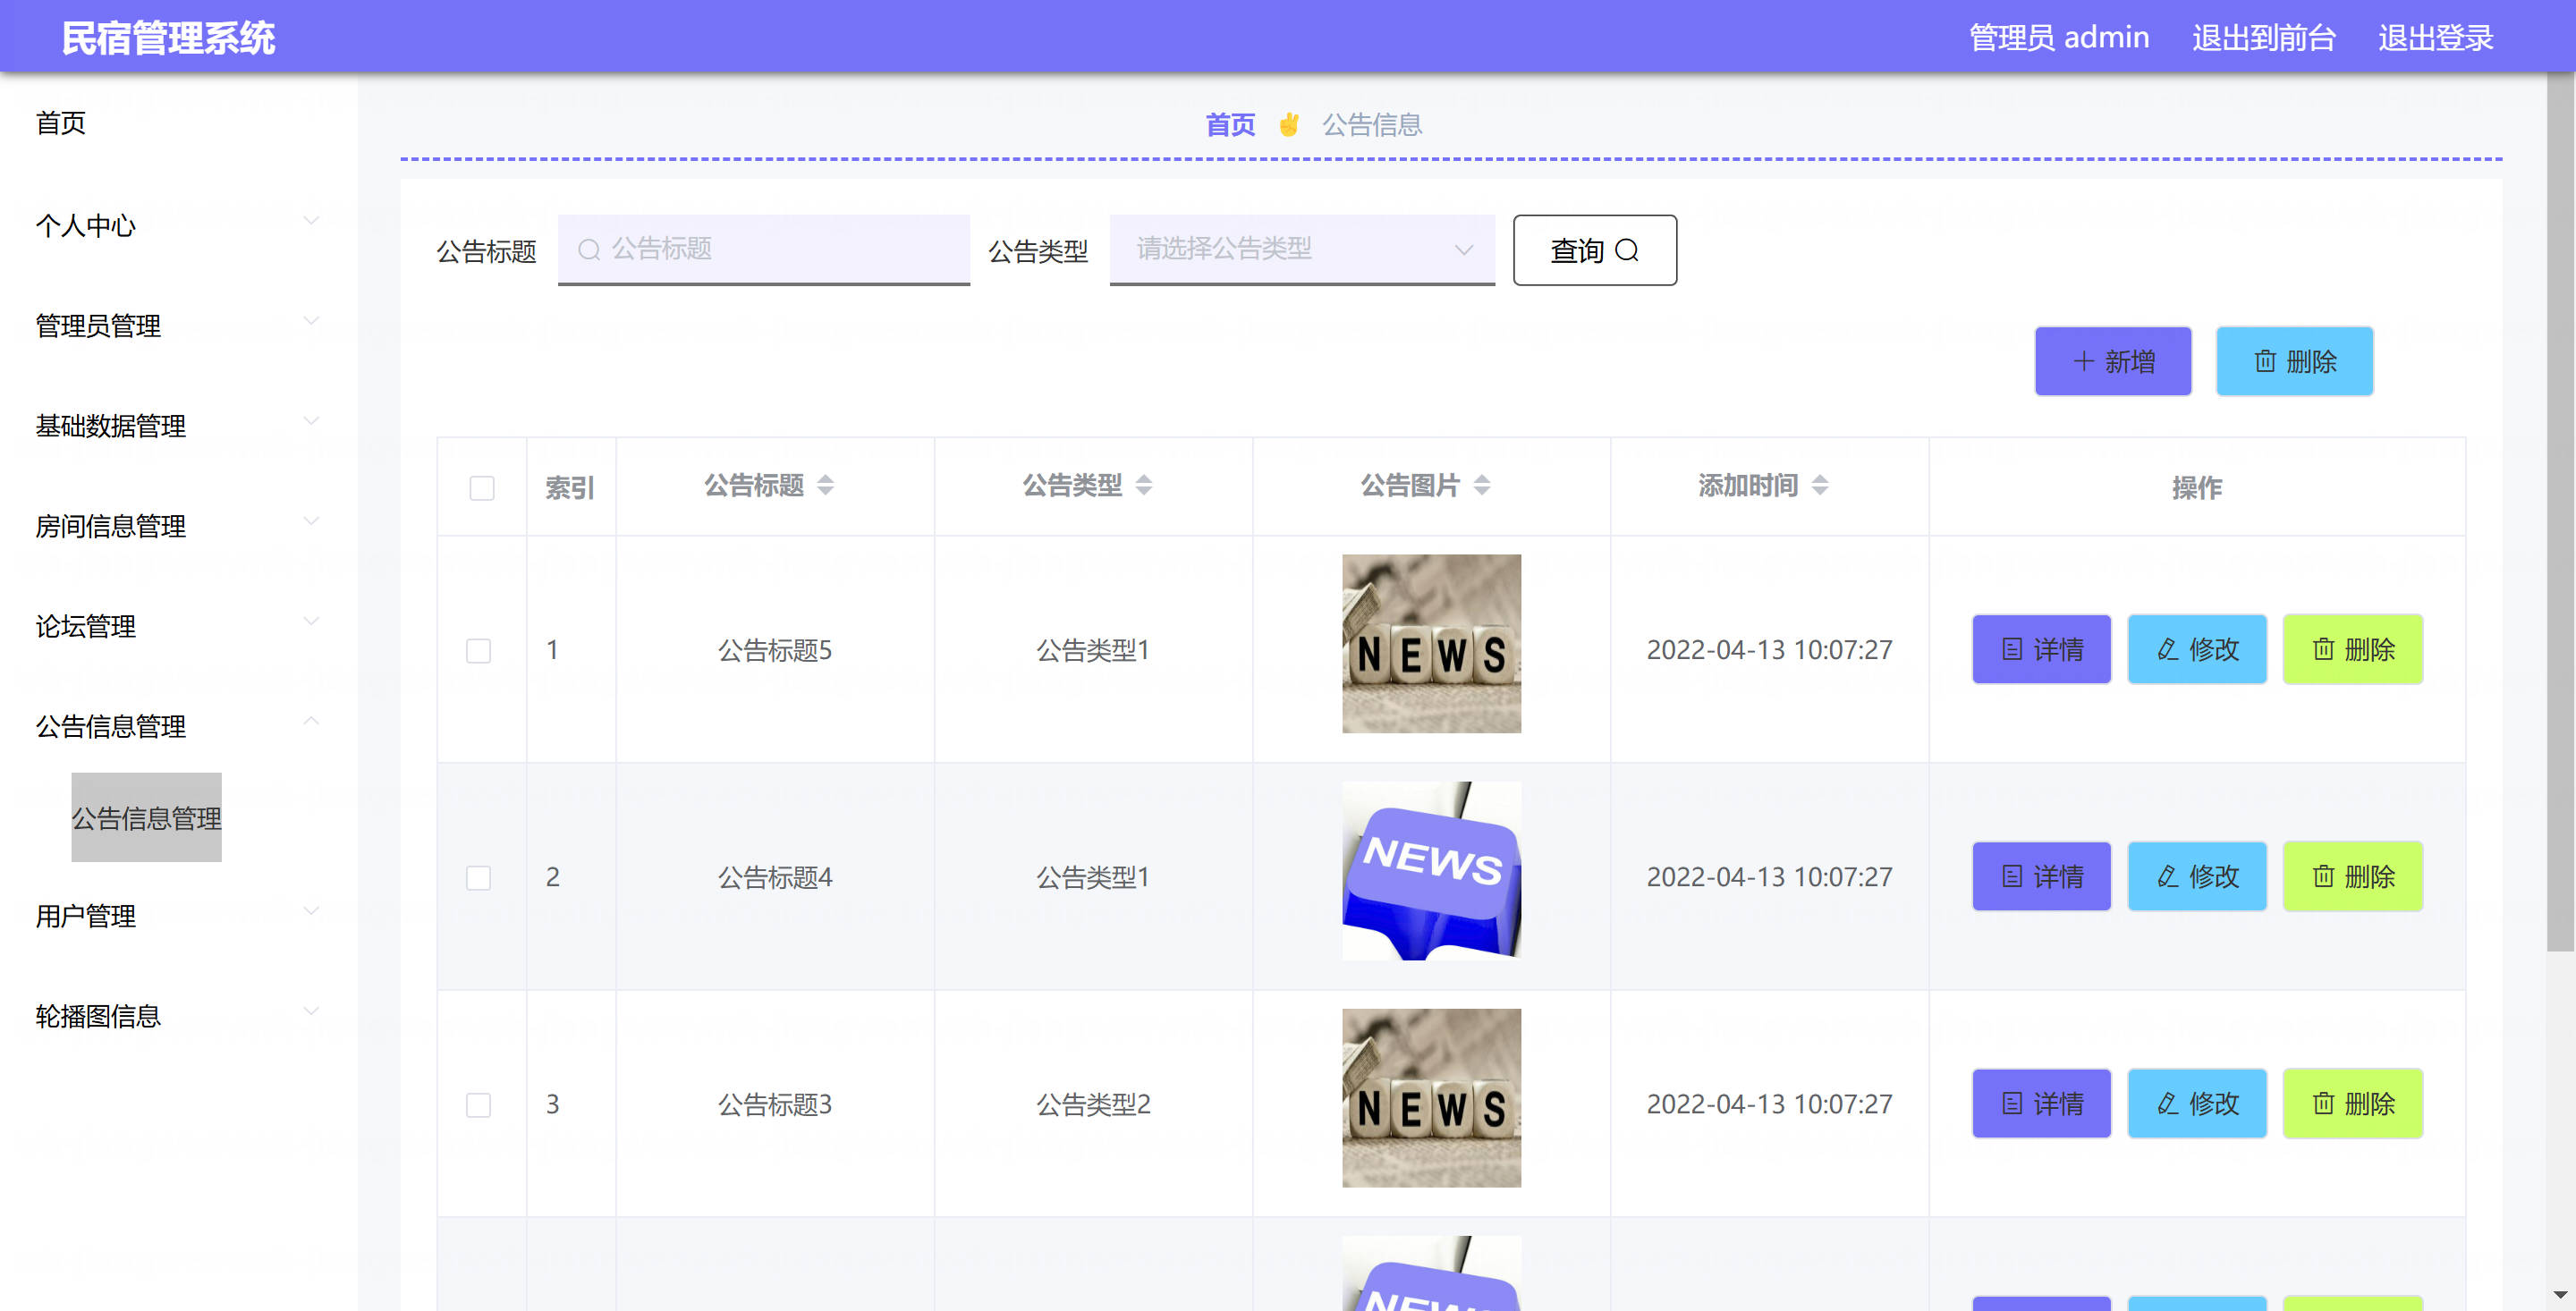Open 详情 for 公告标题5 row
Screen dimensions: 2576x1311
[x=2041, y=649]
